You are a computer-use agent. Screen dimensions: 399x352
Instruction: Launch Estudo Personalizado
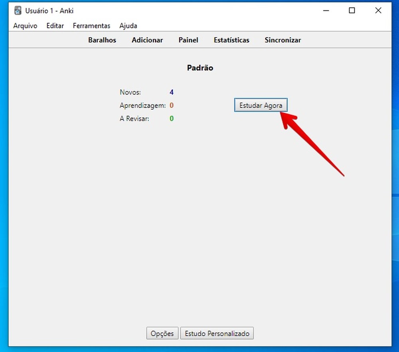coord(217,333)
